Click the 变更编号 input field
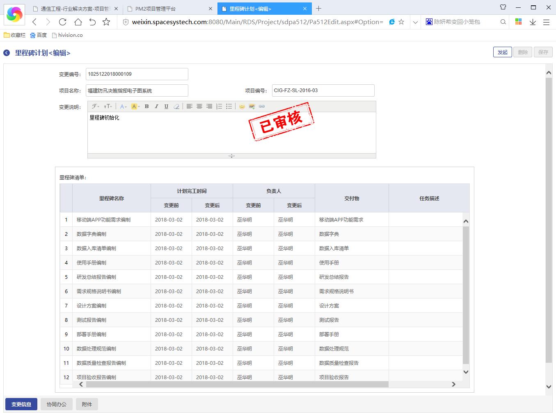556x416 pixels. point(137,74)
